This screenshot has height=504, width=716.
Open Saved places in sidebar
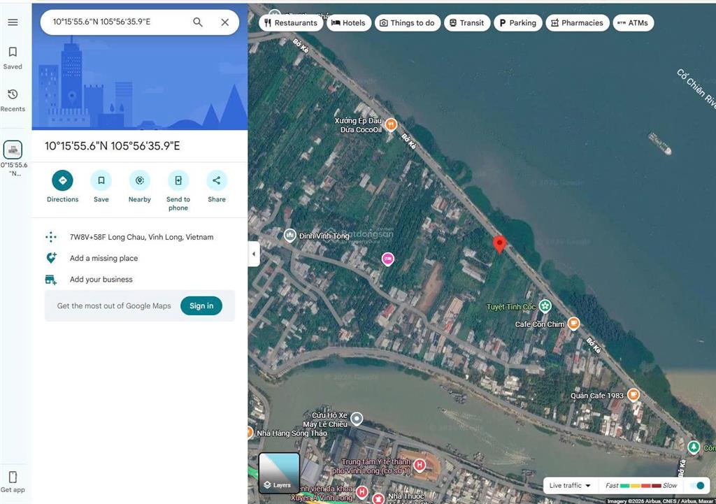click(13, 58)
